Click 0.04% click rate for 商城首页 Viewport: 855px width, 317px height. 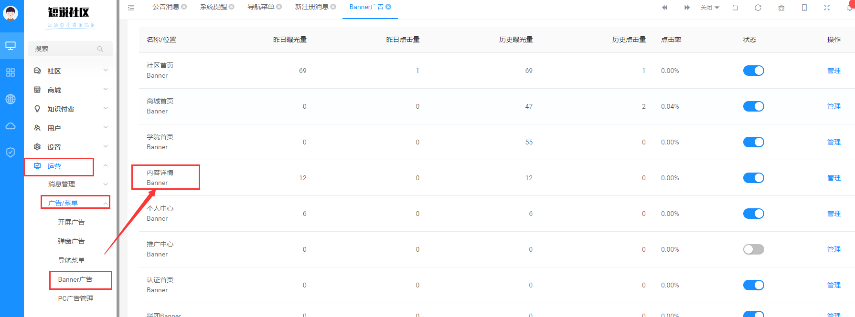[x=670, y=106]
